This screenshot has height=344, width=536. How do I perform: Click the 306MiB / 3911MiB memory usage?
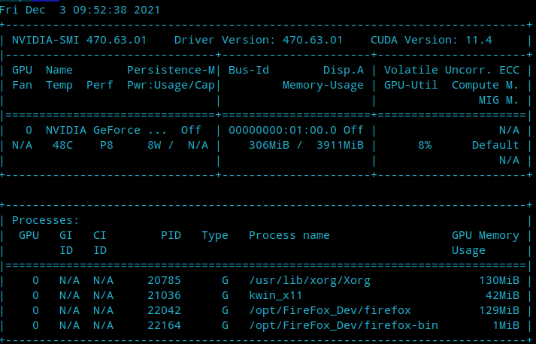pos(306,144)
